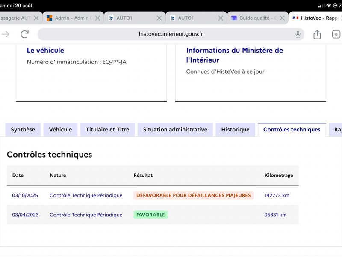Tap the Wi-Fi status icon
The width and height of the screenshot is (342, 257).
tap(329, 6)
